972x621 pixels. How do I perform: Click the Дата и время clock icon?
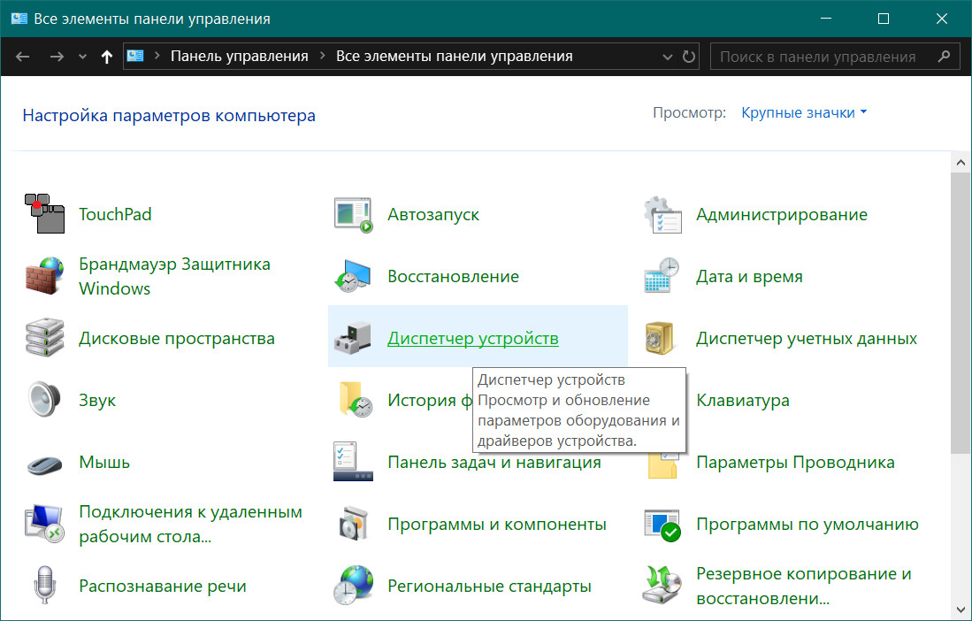(662, 276)
